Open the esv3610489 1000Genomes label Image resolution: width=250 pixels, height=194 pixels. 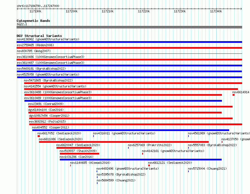coord(58,98)
